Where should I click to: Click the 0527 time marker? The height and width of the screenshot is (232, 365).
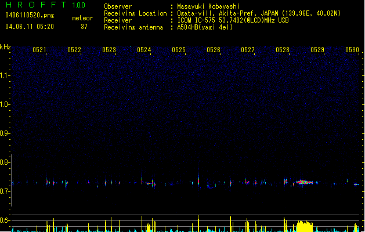pos(248,50)
